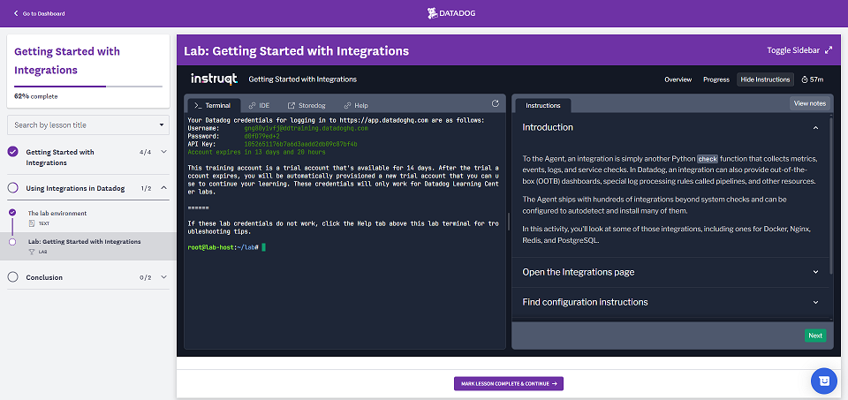This screenshot has height=400, width=848.
Task: Open Lab: Getting Started with Integrations lesson item
Action: tap(85, 242)
